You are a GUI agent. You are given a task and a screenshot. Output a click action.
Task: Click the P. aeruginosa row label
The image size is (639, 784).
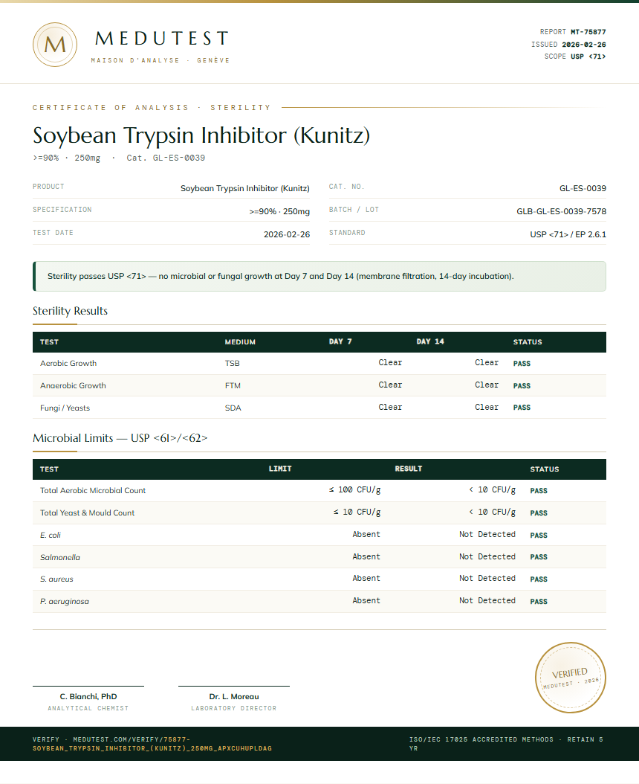tap(65, 602)
